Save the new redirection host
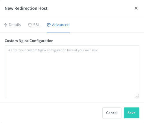The height and width of the screenshot is (123, 144). [x=132, y=113]
